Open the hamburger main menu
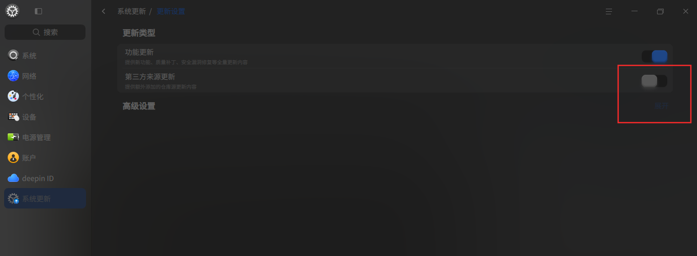This screenshot has height=256, width=697. click(x=609, y=11)
